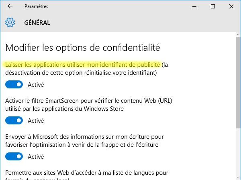The width and height of the screenshot is (241, 180).
Task: Maximize the Paramètres window
Action: point(213,6)
